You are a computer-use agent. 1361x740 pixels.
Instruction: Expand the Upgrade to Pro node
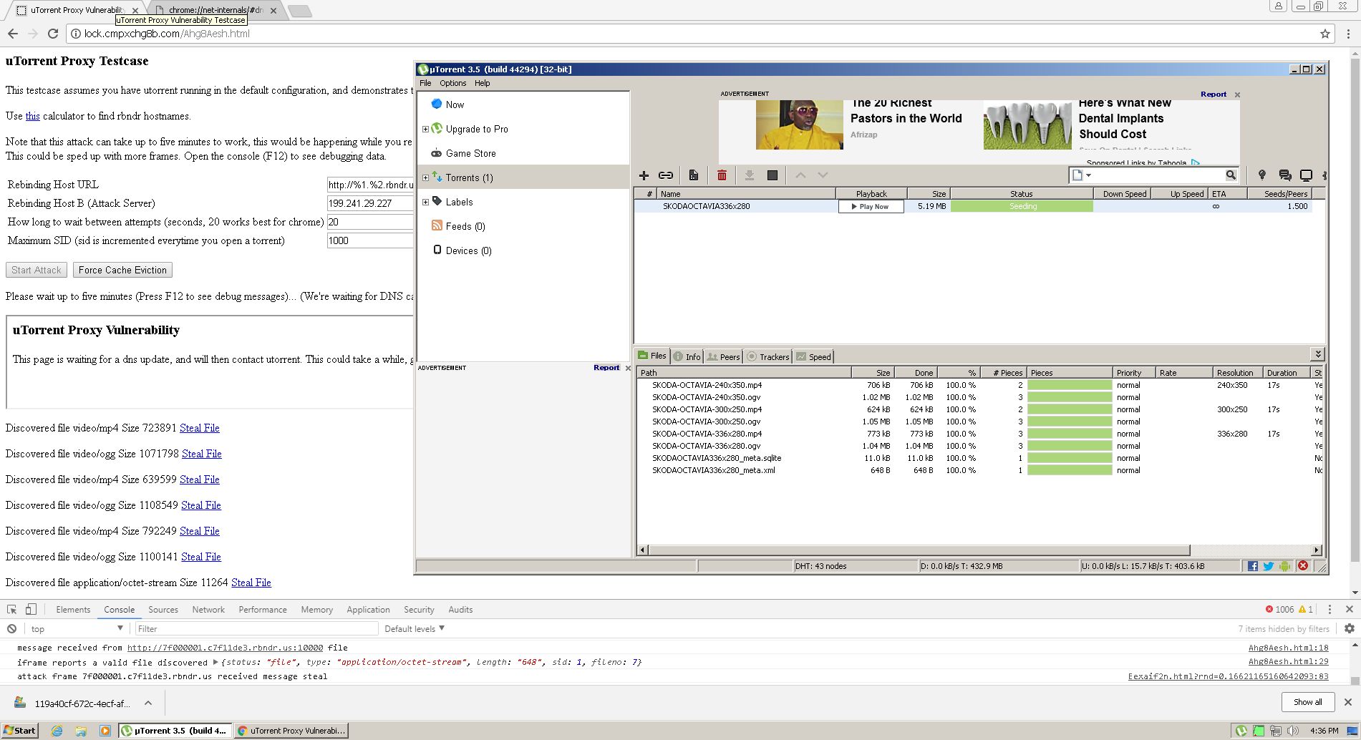(x=425, y=130)
